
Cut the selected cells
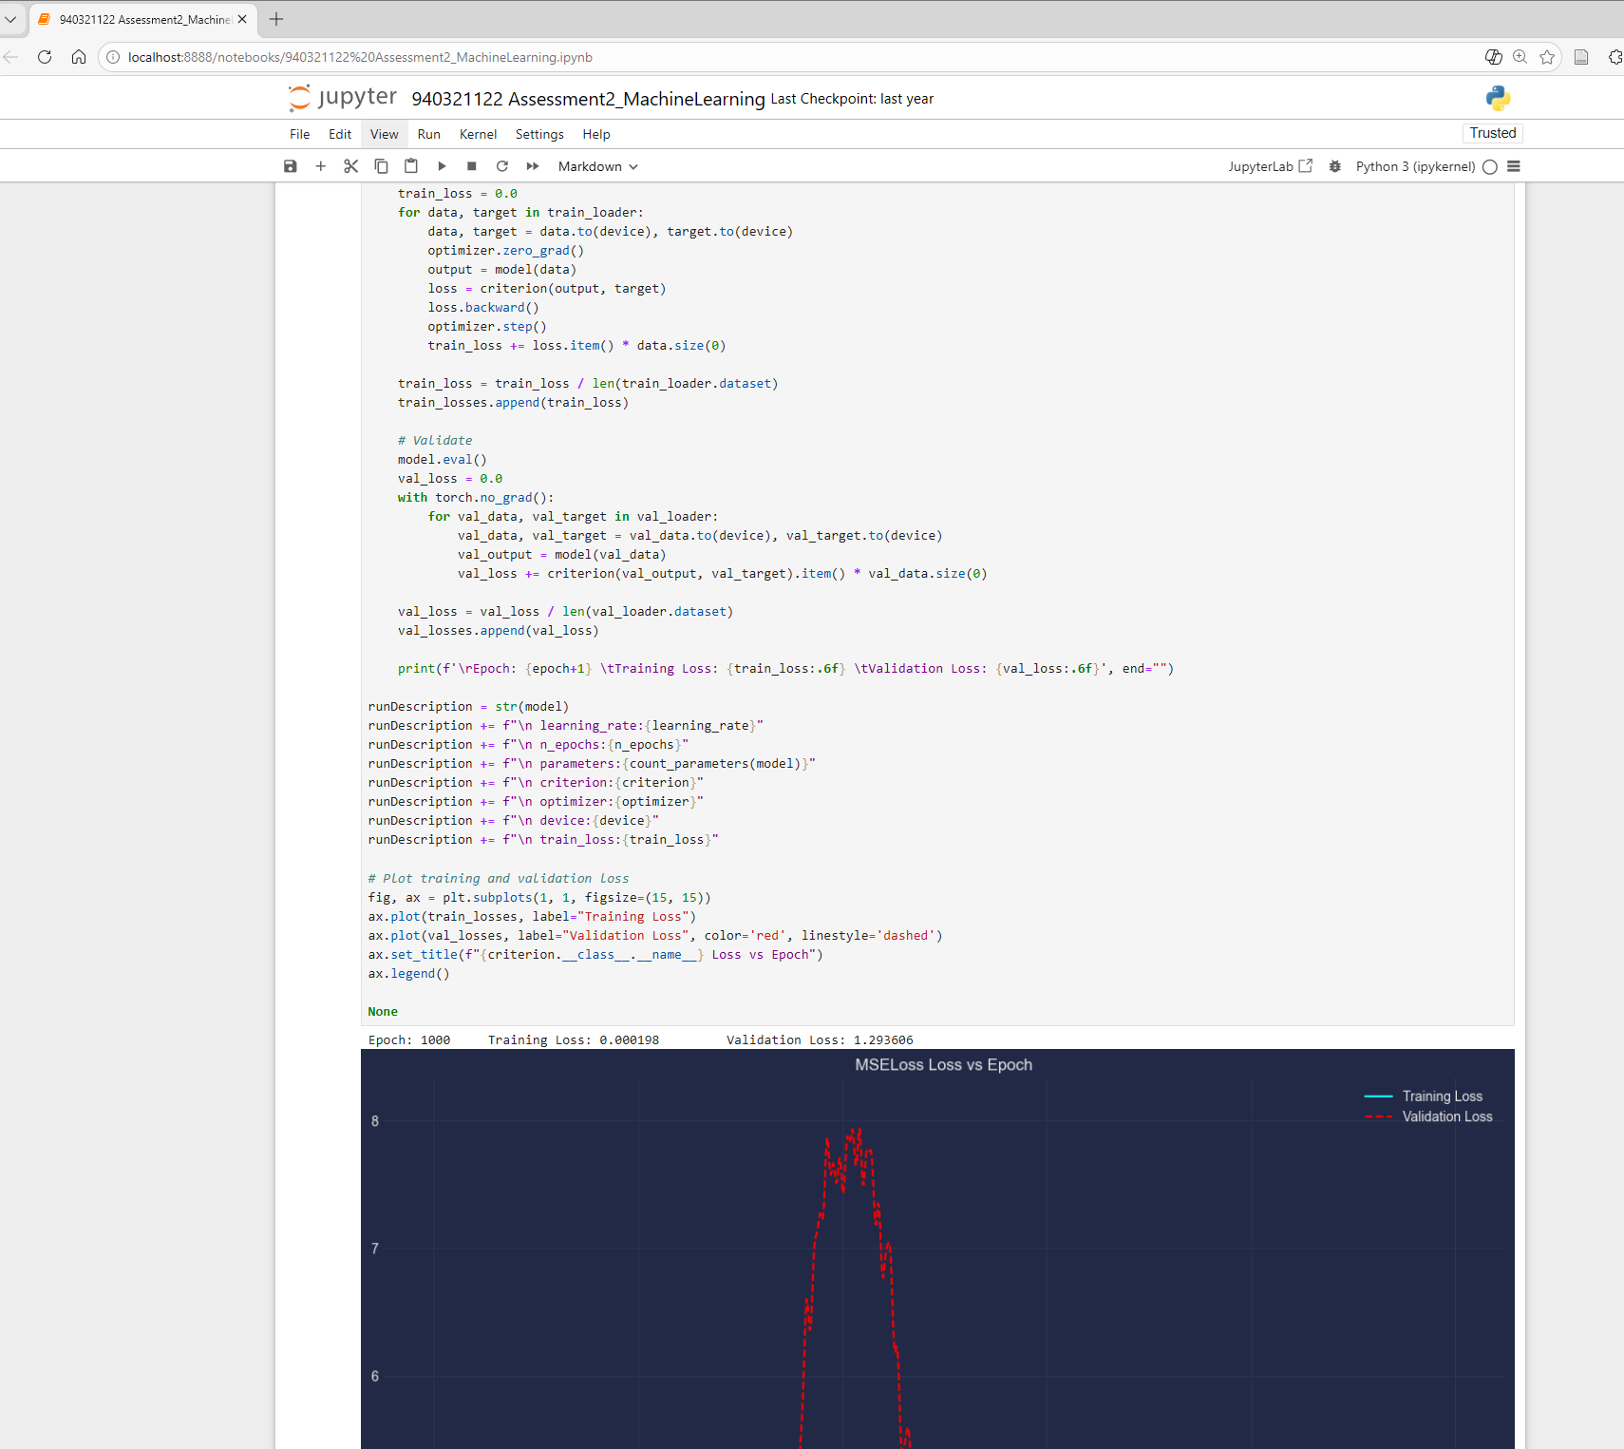tap(350, 166)
